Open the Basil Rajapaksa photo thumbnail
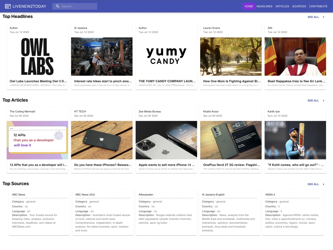This screenshot has width=333, height=250. click(x=295, y=57)
